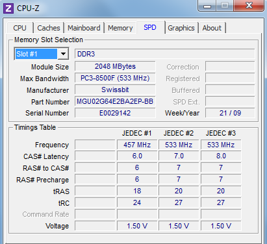Click the JEDEC #2 533 MHz frequency cell
This screenshot has width=267, height=244.
(x=179, y=145)
